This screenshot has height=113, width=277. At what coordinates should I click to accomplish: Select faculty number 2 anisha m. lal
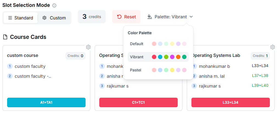pos(208,76)
